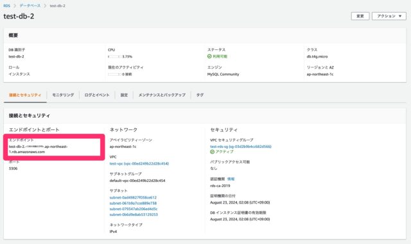
Task: Click the 3.73% CPU value
Action: tap(127, 57)
